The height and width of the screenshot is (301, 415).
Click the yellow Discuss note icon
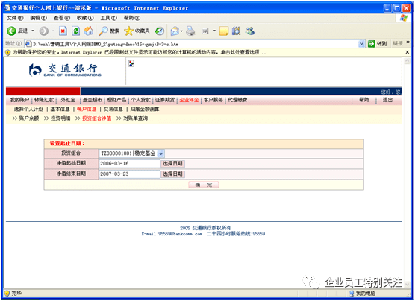coord(224,31)
